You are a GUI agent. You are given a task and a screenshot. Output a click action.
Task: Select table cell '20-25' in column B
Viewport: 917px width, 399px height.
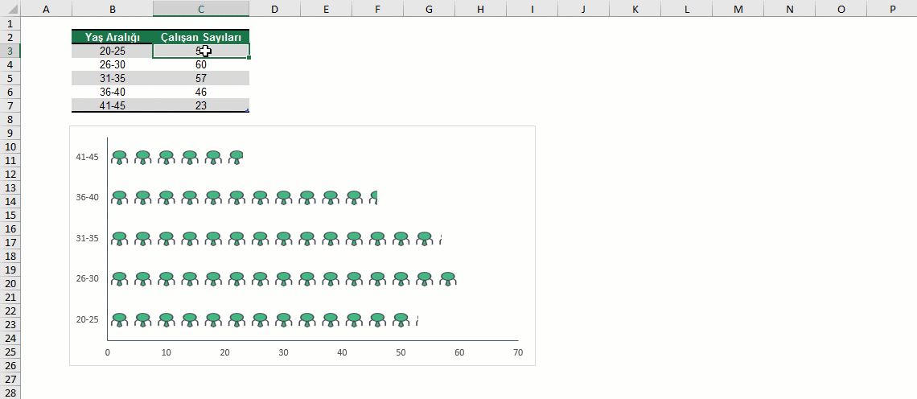click(x=113, y=51)
